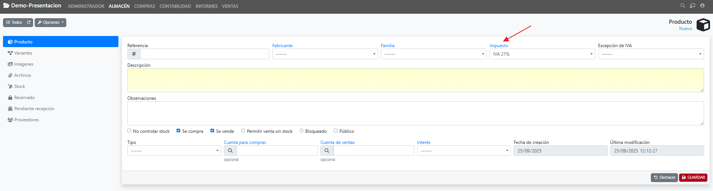Open the Impuesto dropdown showing IVA 21%
The width and height of the screenshot is (713, 191).
click(542, 54)
